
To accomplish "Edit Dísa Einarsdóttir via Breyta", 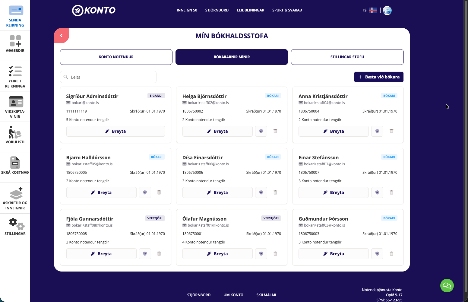I will pos(217,192).
